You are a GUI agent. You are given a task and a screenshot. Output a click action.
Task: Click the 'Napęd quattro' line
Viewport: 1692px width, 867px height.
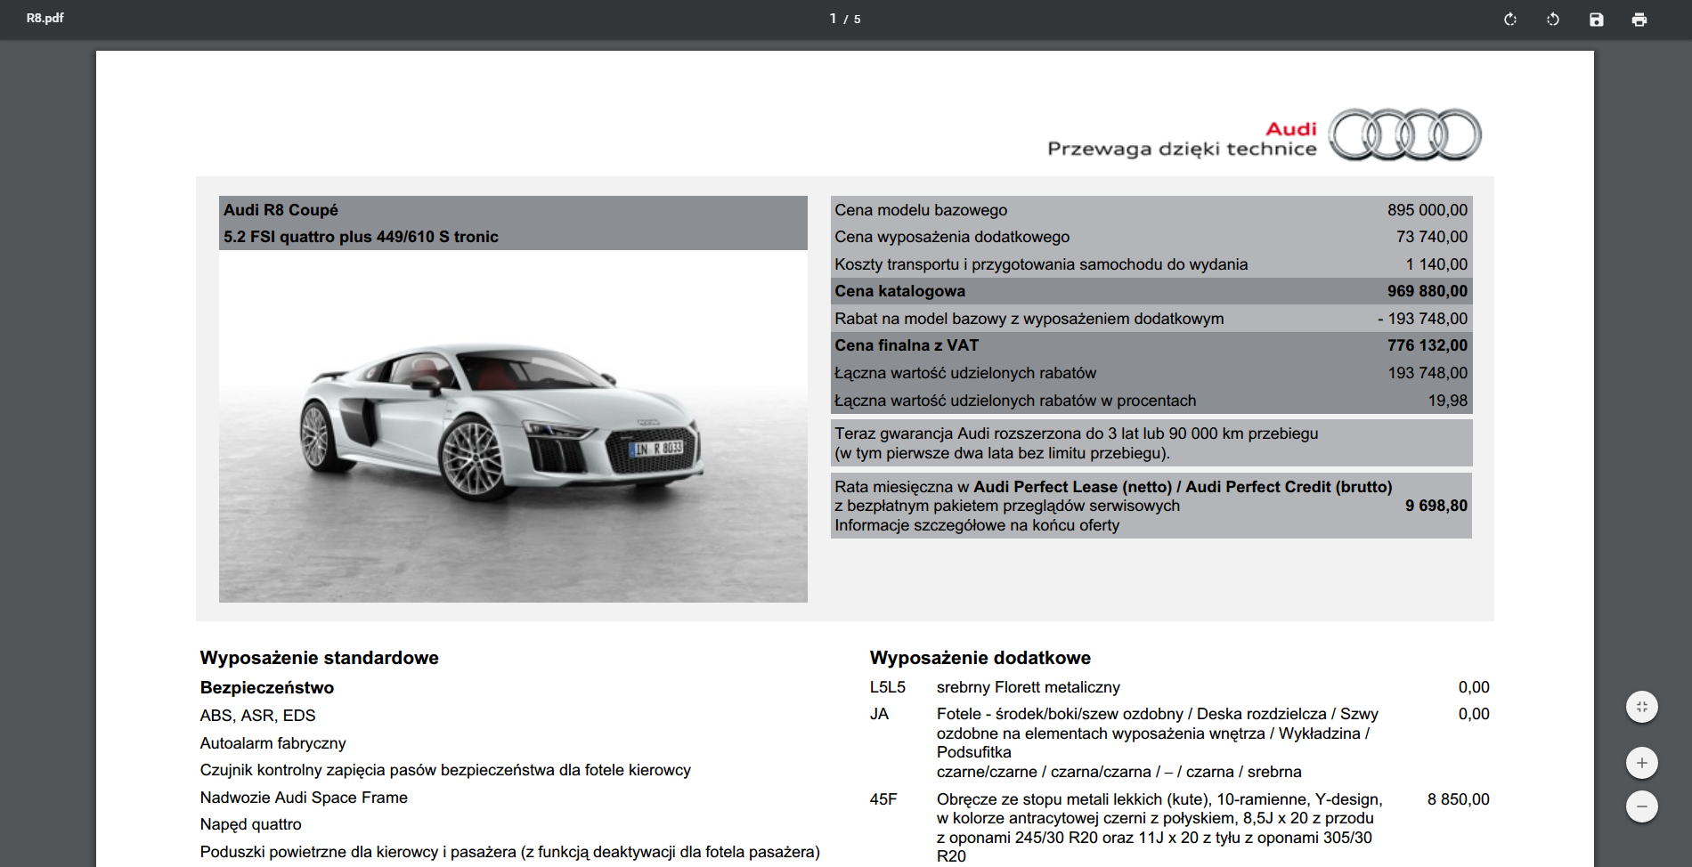click(x=250, y=824)
